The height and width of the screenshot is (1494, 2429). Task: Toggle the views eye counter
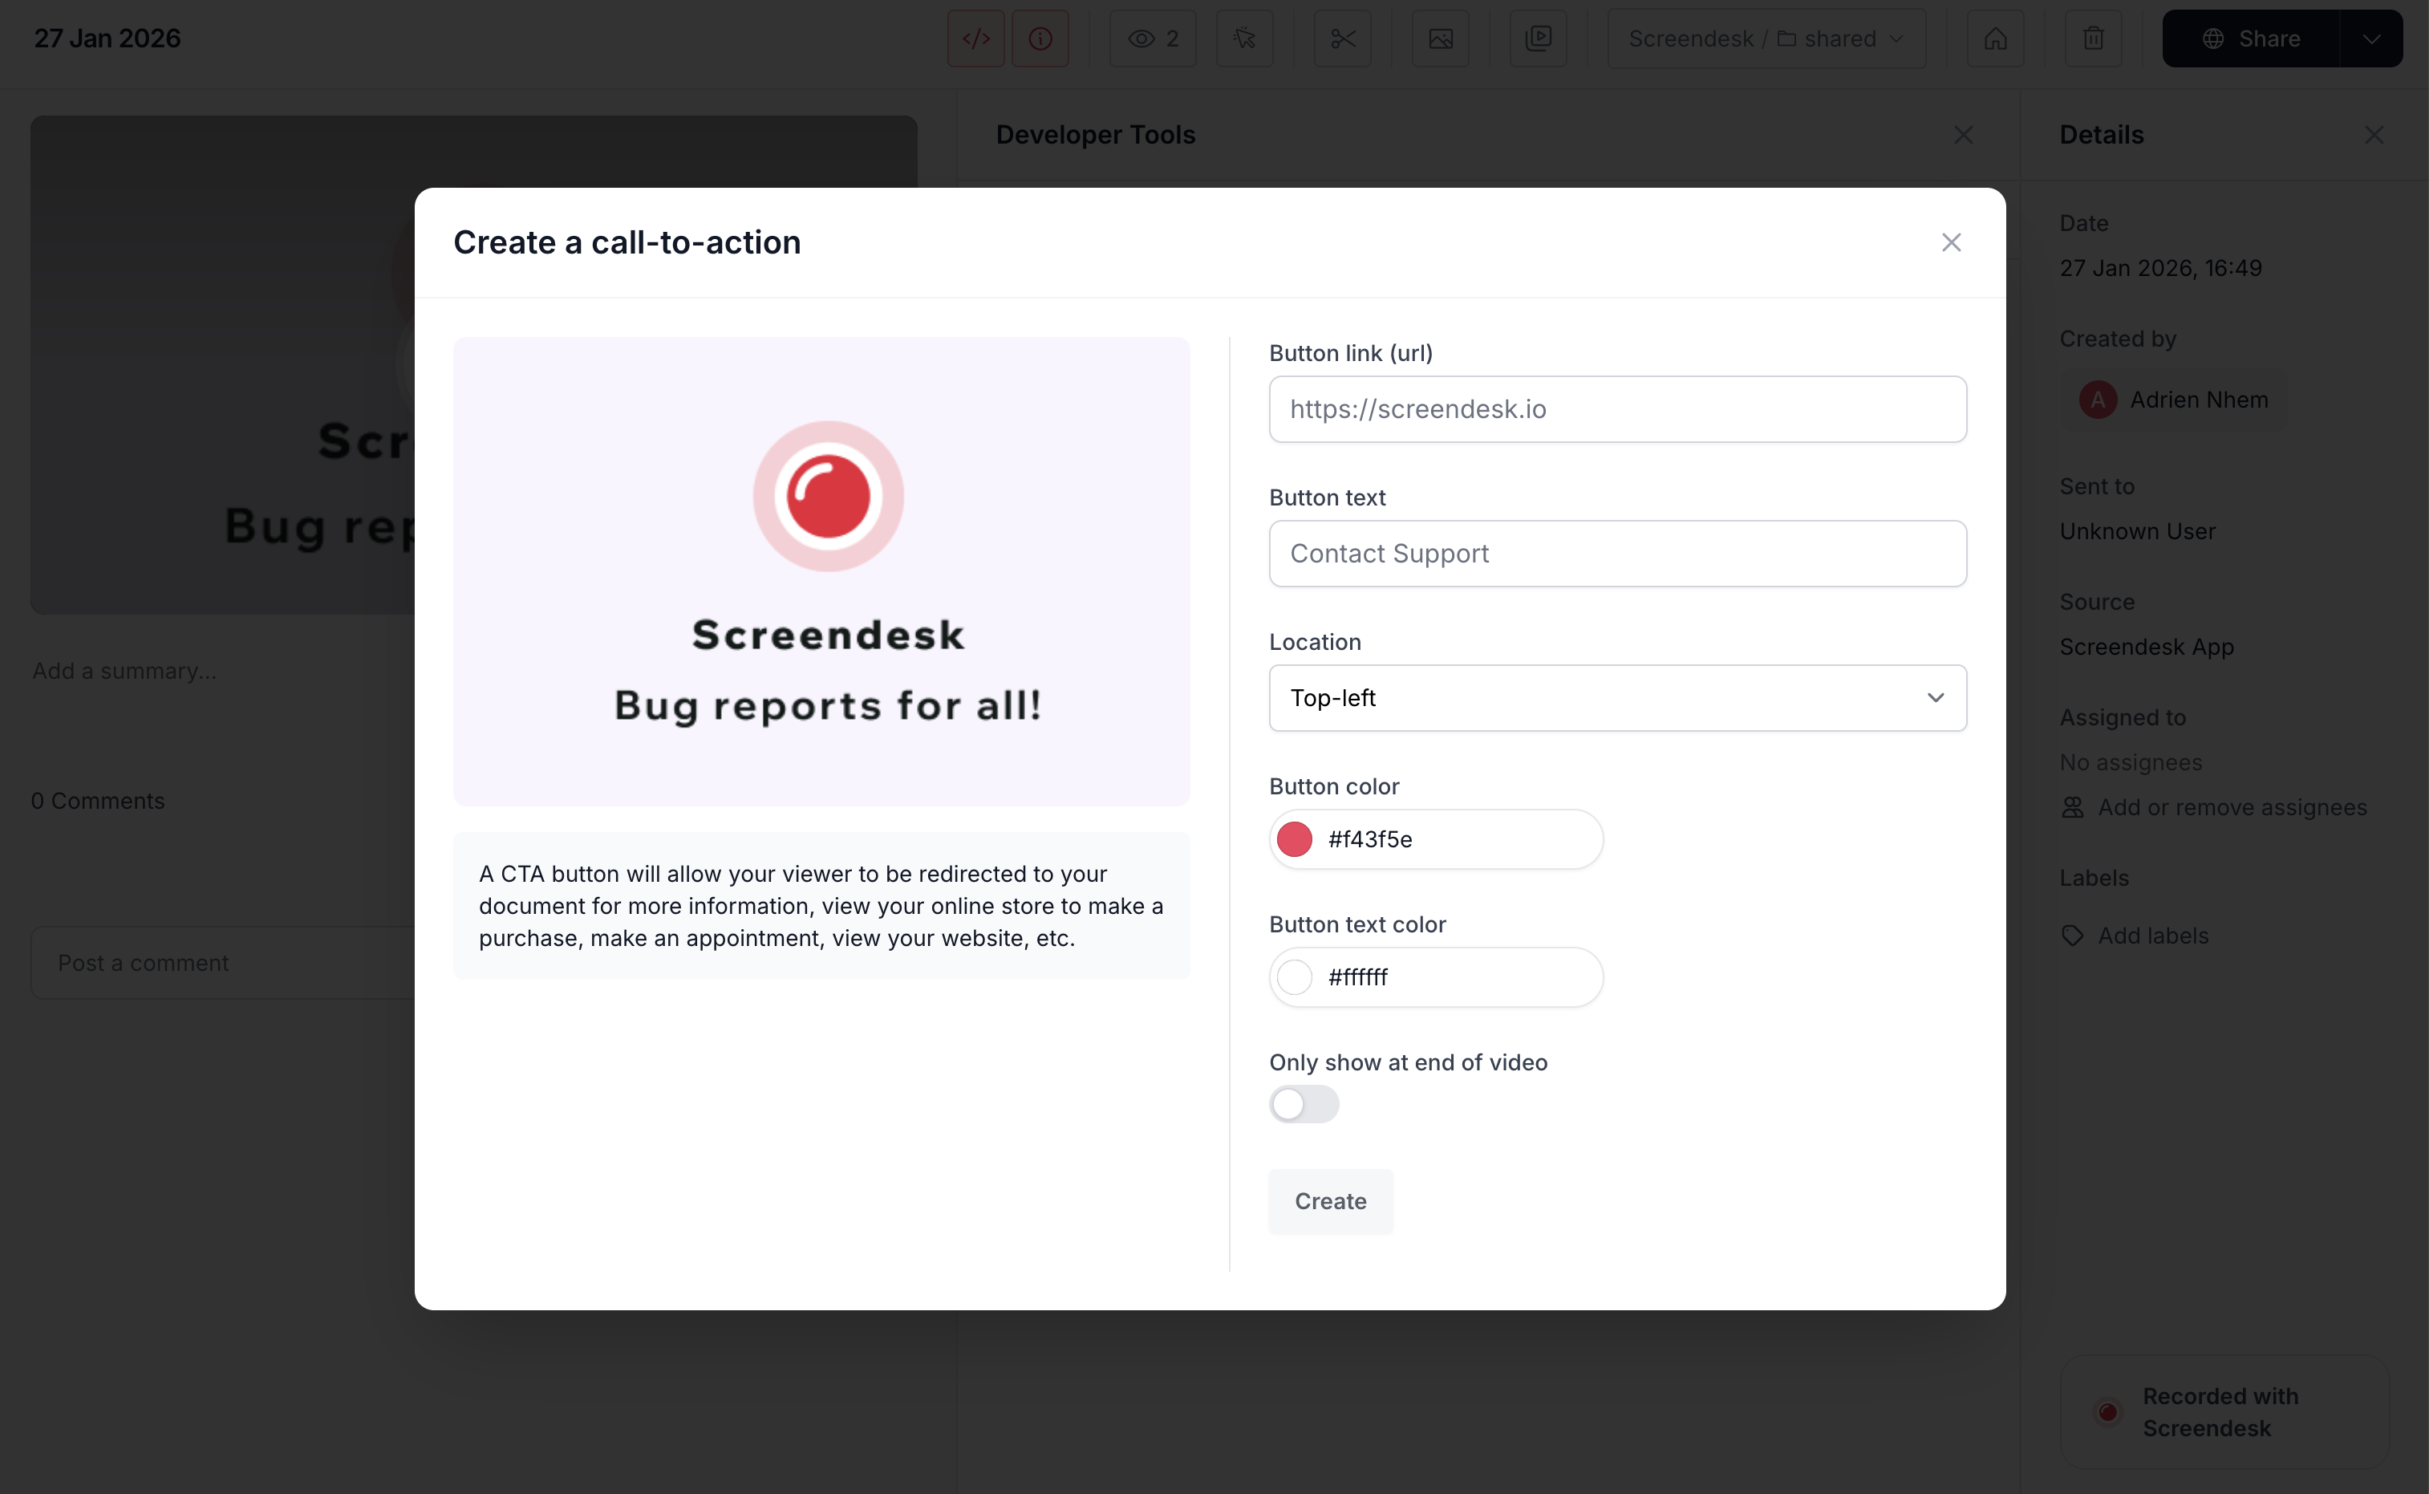[1153, 39]
